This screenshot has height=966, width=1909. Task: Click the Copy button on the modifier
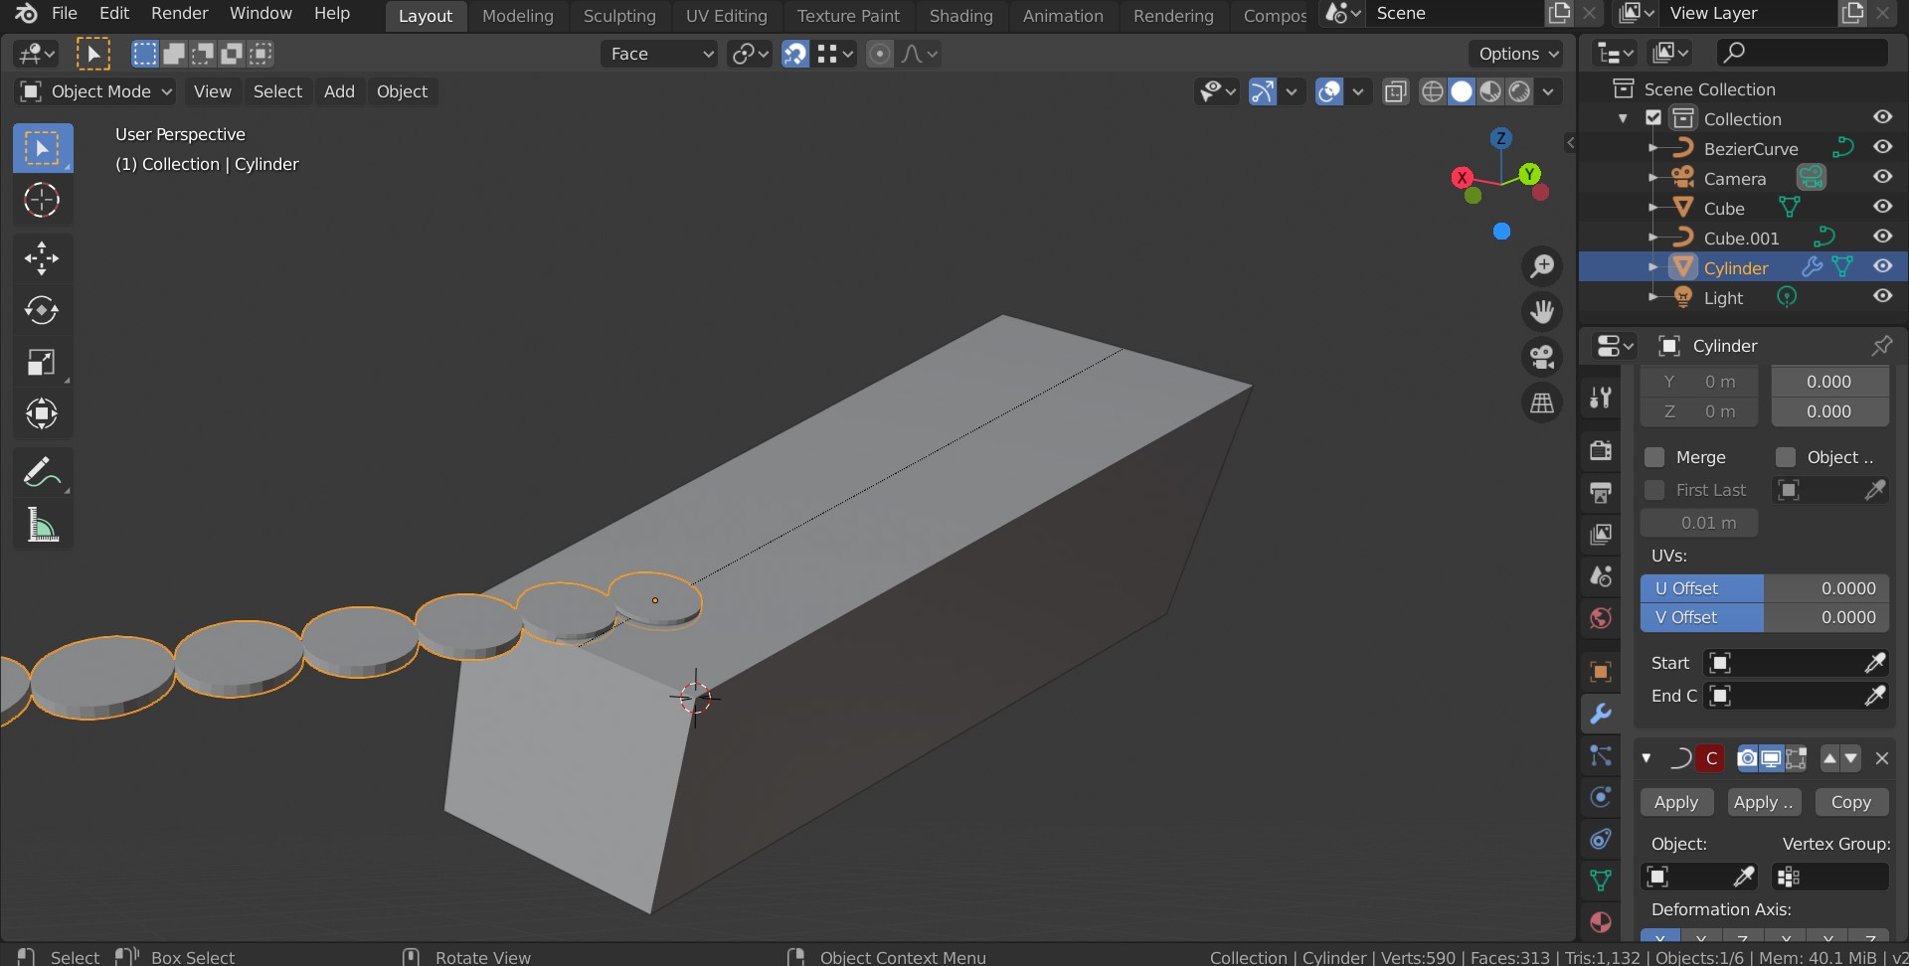[x=1851, y=802]
